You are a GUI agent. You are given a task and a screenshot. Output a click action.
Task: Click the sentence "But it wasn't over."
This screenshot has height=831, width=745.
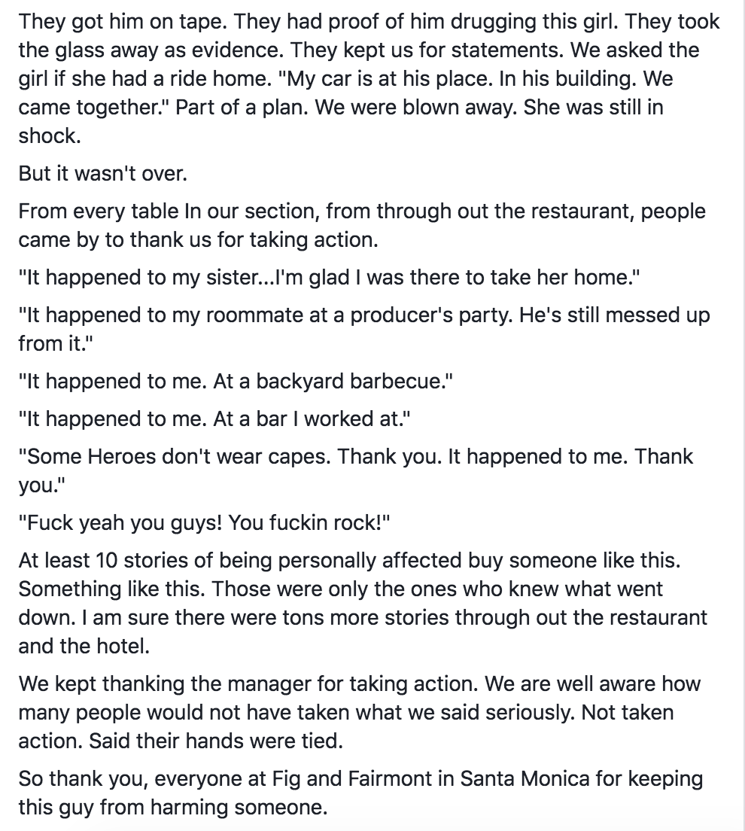point(102,174)
